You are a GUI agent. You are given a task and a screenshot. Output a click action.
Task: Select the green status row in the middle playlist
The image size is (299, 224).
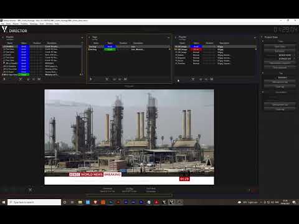(x=129, y=49)
